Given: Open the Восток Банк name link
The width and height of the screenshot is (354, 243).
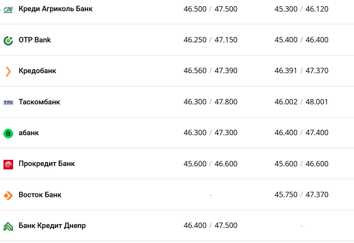Looking at the screenshot, I should (x=40, y=195).
